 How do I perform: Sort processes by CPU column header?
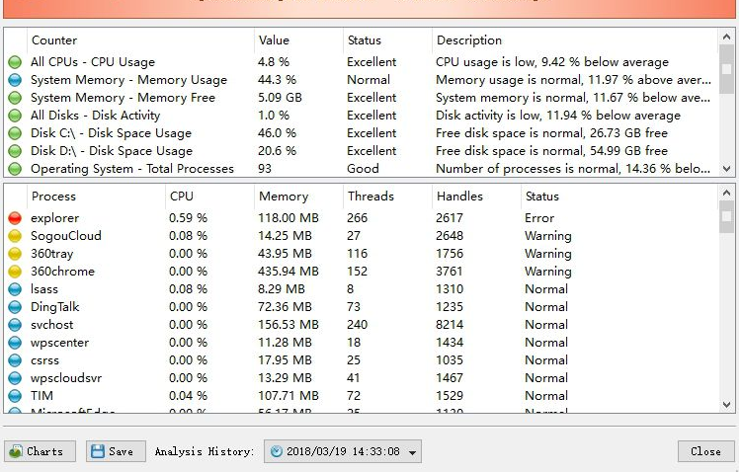[x=182, y=197]
